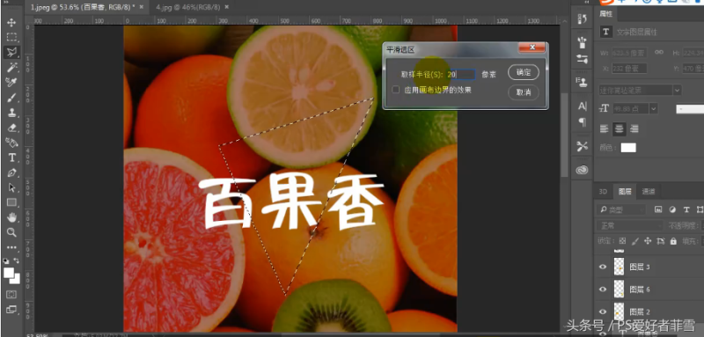The image size is (704, 337).
Task: Select the Polygonal Lasso tool
Action: pos(11,52)
